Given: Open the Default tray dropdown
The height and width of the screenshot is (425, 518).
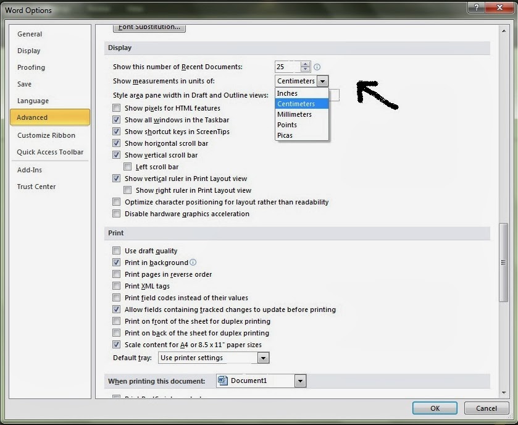Looking at the screenshot, I should coord(263,358).
